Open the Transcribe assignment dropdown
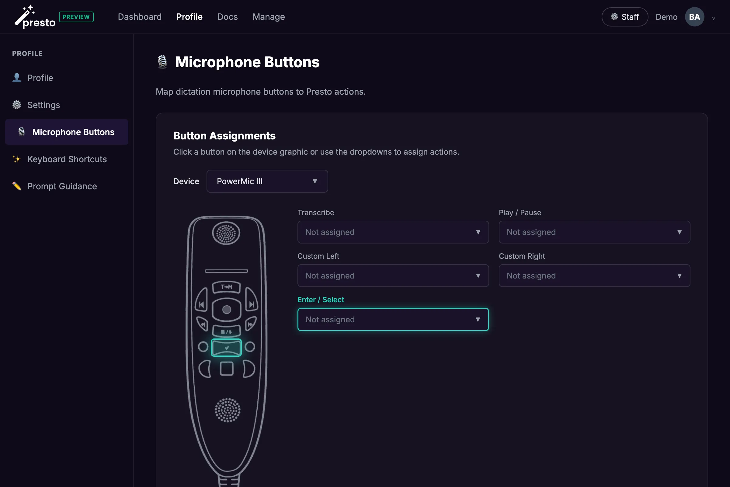 click(393, 232)
